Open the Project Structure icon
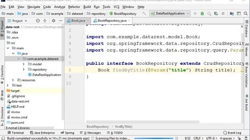Screen dimensions: 250x140 (x=232, y=14)
